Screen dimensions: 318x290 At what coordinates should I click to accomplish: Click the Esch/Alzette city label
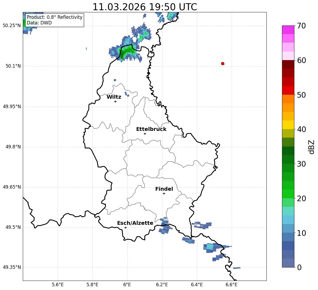tap(135, 223)
